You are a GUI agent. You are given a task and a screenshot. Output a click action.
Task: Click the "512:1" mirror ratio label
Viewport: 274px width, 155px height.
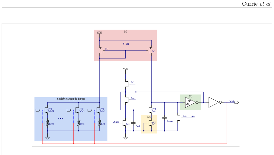[x=126, y=44]
